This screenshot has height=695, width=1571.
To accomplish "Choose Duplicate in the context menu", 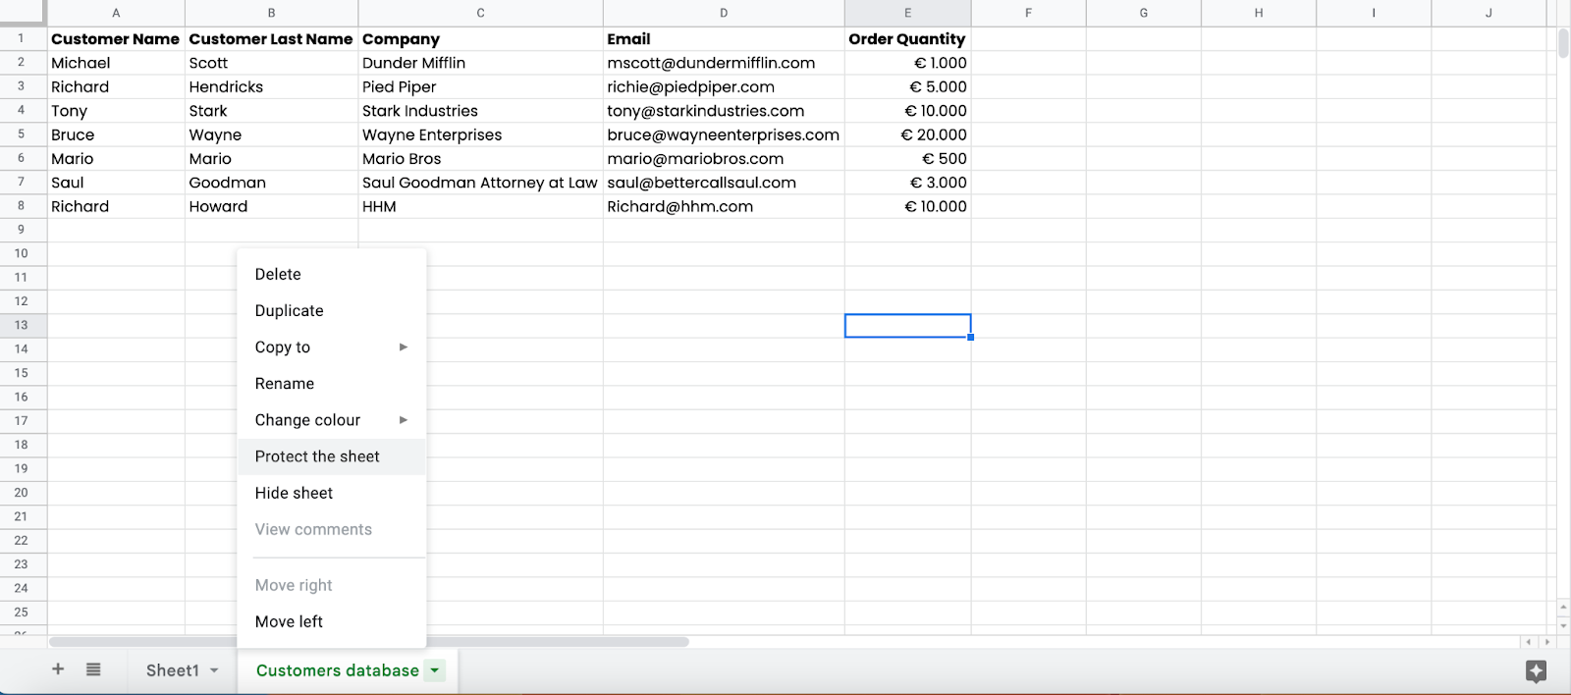I will [332, 311].
